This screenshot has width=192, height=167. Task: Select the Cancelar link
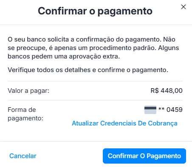tap(23, 156)
